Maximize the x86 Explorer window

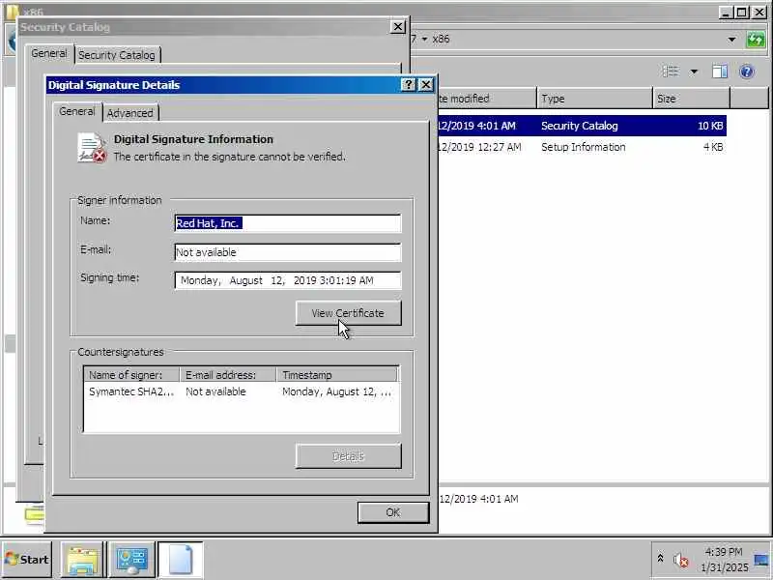[x=741, y=13]
